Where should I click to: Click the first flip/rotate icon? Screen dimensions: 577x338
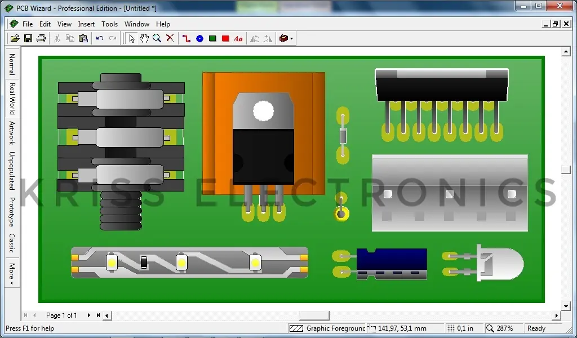pyautogui.click(x=255, y=38)
